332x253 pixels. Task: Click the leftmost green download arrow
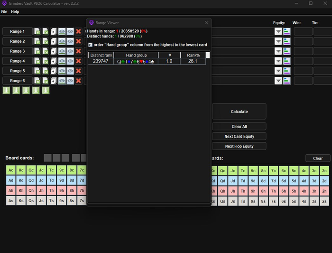click(x=6, y=91)
